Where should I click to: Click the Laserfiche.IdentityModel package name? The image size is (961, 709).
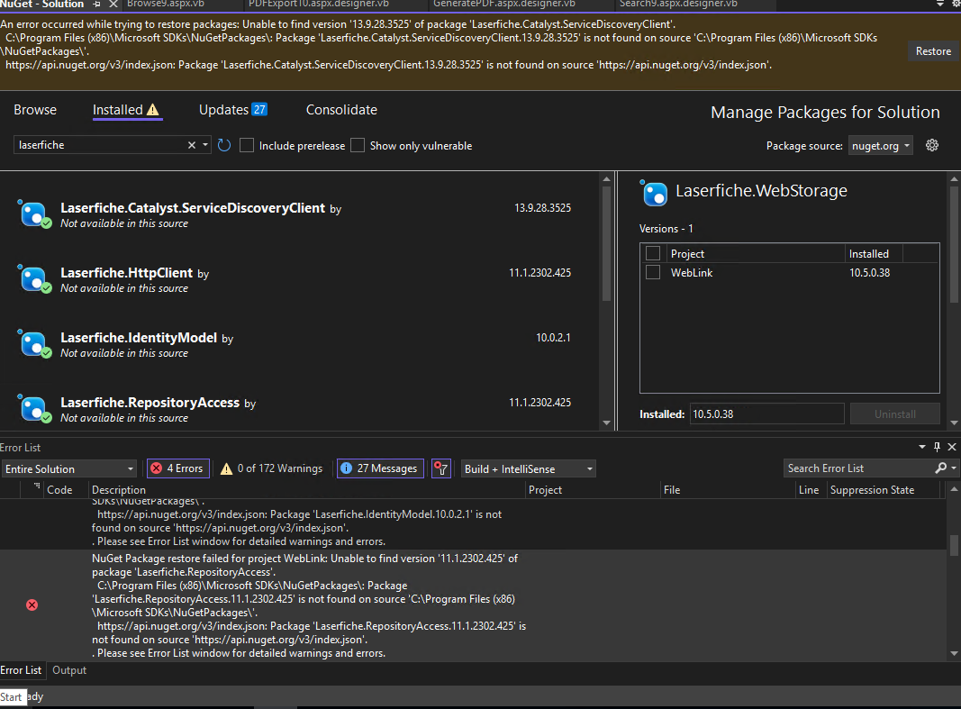tap(139, 338)
